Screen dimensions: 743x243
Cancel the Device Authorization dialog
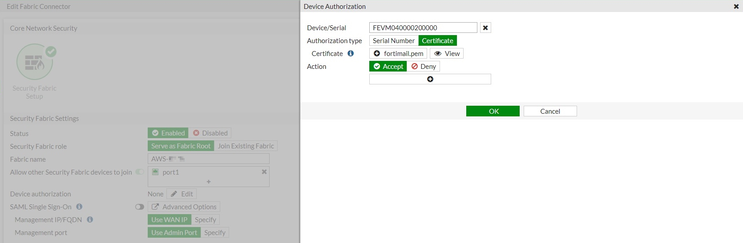click(x=550, y=111)
